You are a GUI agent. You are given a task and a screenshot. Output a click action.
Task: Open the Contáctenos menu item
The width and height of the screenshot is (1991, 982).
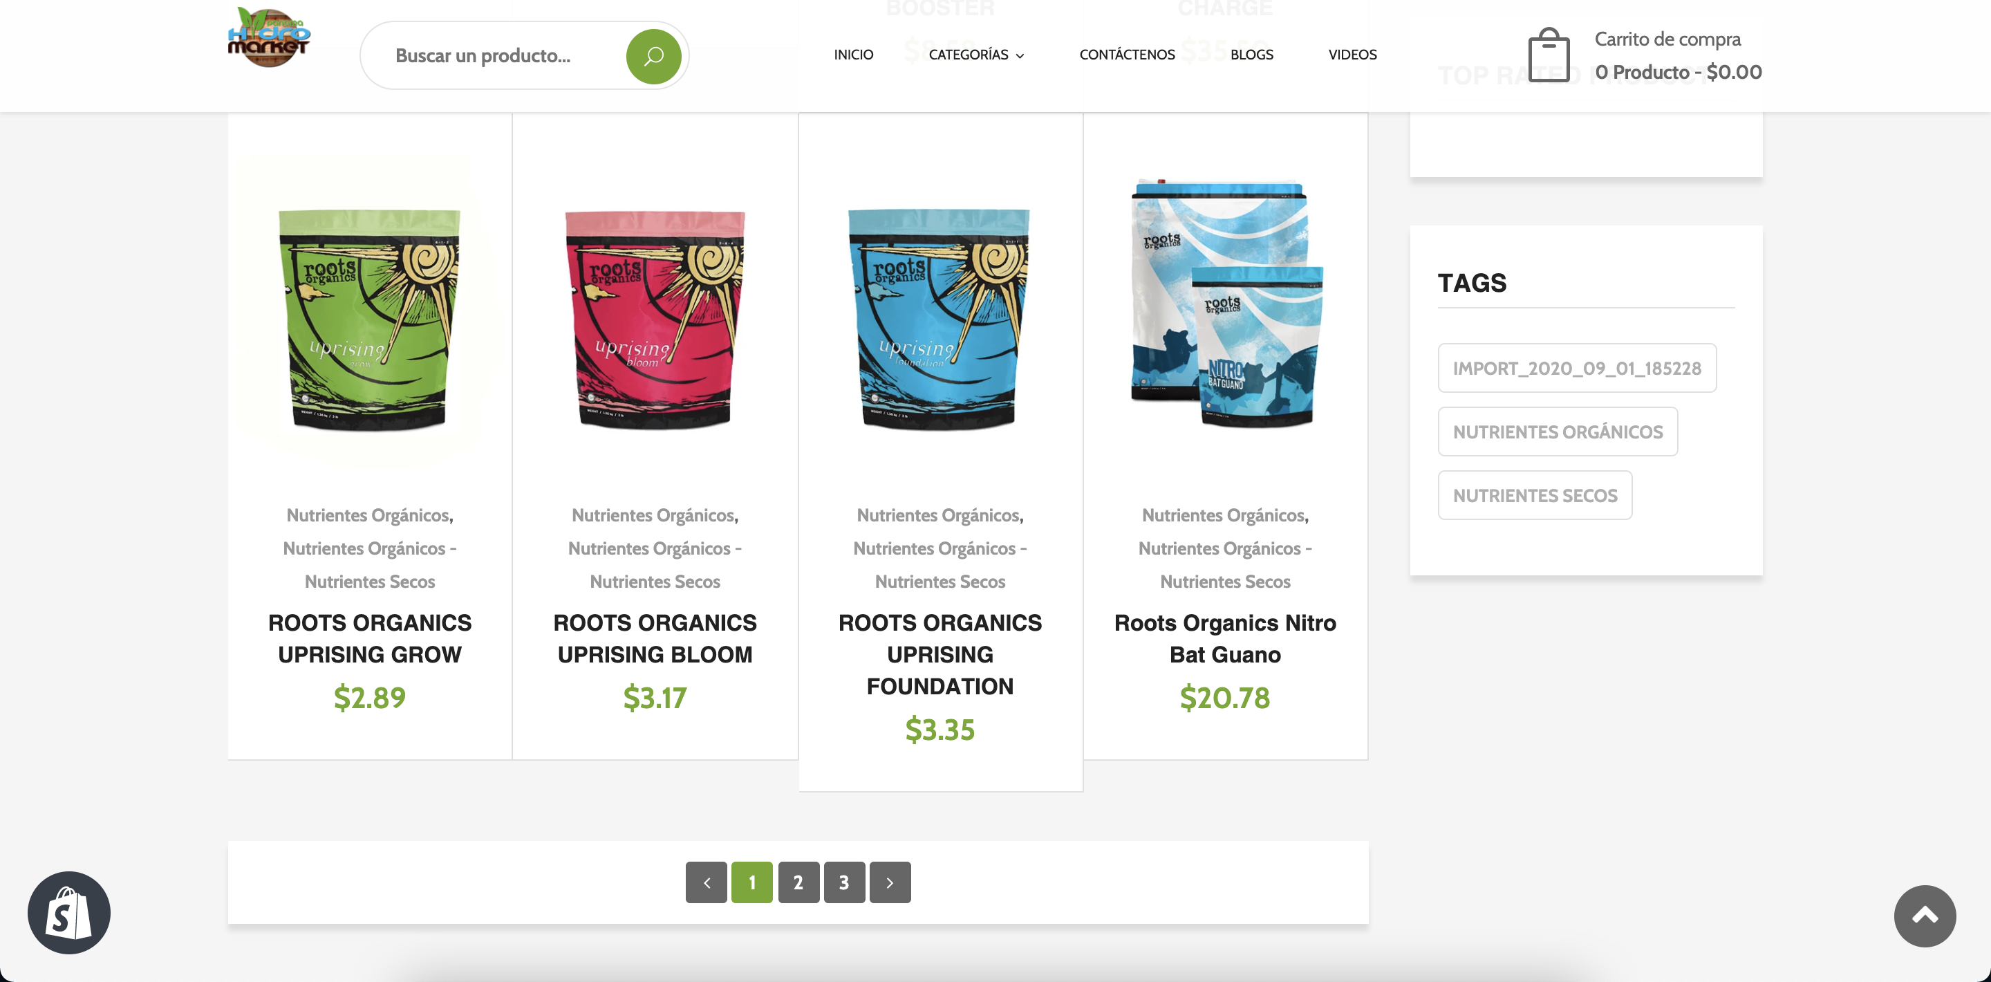click(x=1127, y=55)
